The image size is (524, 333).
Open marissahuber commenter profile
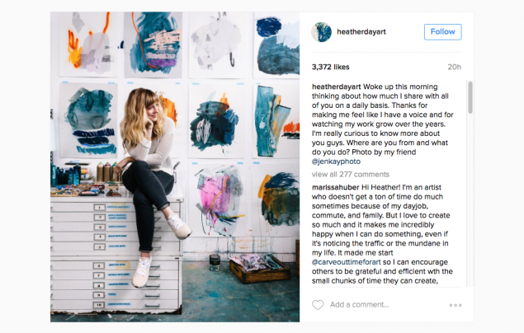click(x=335, y=187)
